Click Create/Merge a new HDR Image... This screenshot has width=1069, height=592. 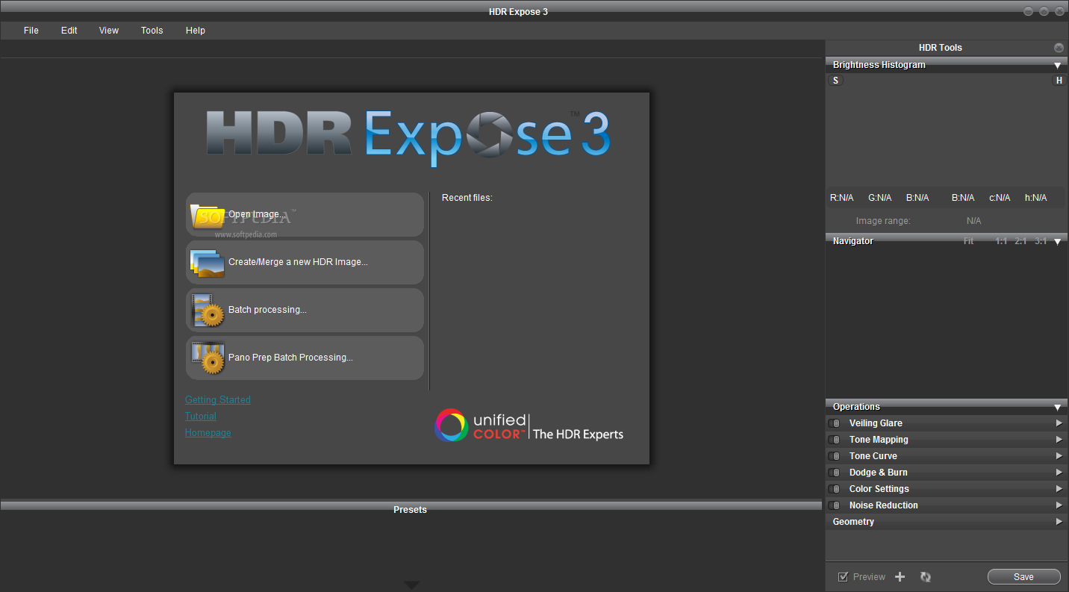point(305,263)
